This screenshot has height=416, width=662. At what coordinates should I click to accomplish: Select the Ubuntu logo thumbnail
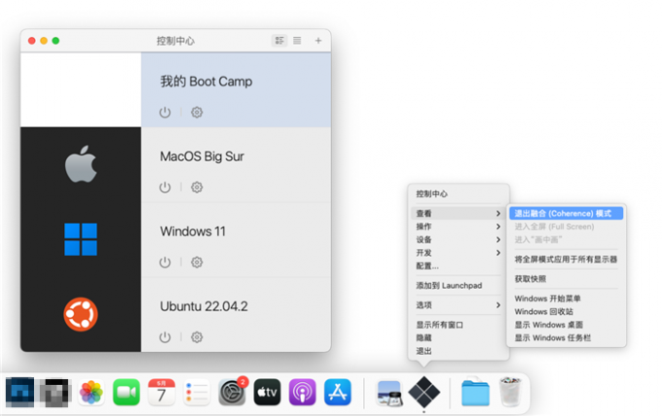tap(81, 314)
